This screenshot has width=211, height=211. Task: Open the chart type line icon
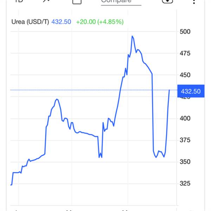coord(46,1)
